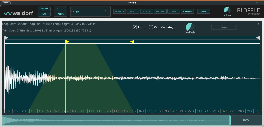Click the white trim start triangle
The image size is (264, 127).
pyautogui.click(x=7, y=38)
